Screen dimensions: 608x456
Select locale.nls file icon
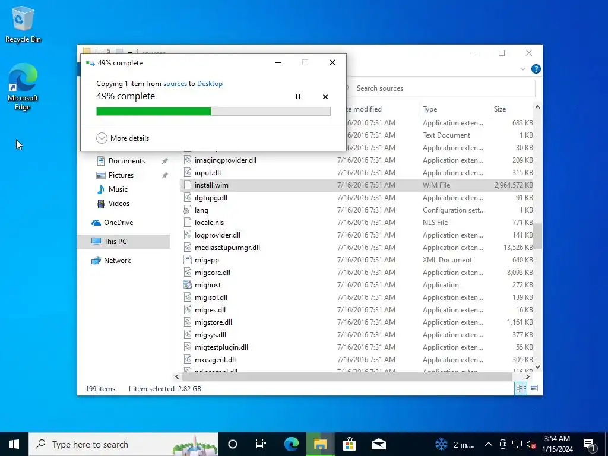coord(188,223)
